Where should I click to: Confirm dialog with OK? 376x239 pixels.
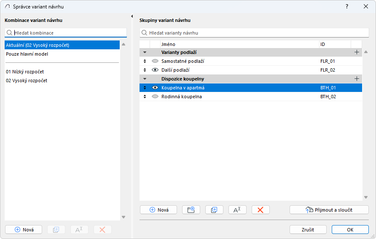click(x=350, y=230)
